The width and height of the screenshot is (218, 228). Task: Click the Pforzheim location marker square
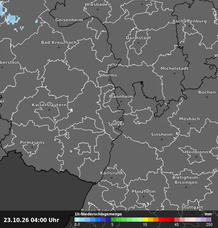(x=143, y=196)
